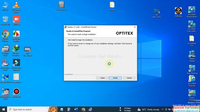Select the Google Chrome desktop shortcut
This screenshot has width=200, height=112.
(5, 36)
